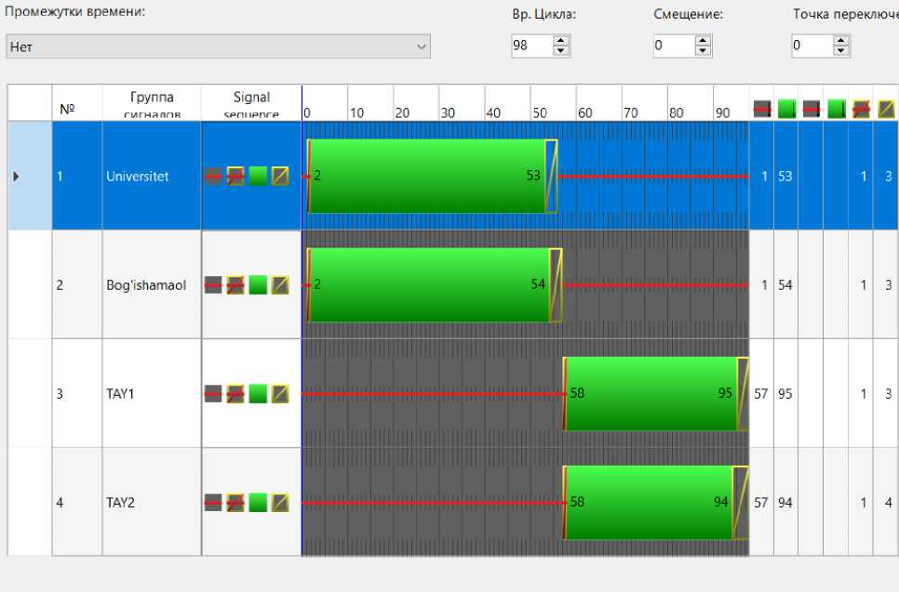Decrease the Смещение value with down arrow
This screenshot has height=592, width=899.
point(703,52)
